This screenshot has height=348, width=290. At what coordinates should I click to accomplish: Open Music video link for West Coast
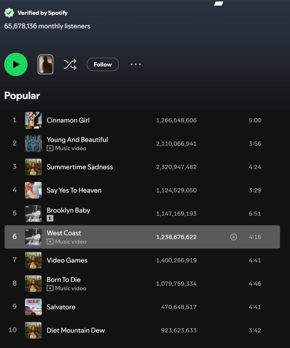[71, 242]
